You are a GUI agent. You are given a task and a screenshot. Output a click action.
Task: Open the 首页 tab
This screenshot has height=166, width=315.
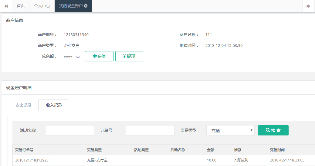point(21,6)
